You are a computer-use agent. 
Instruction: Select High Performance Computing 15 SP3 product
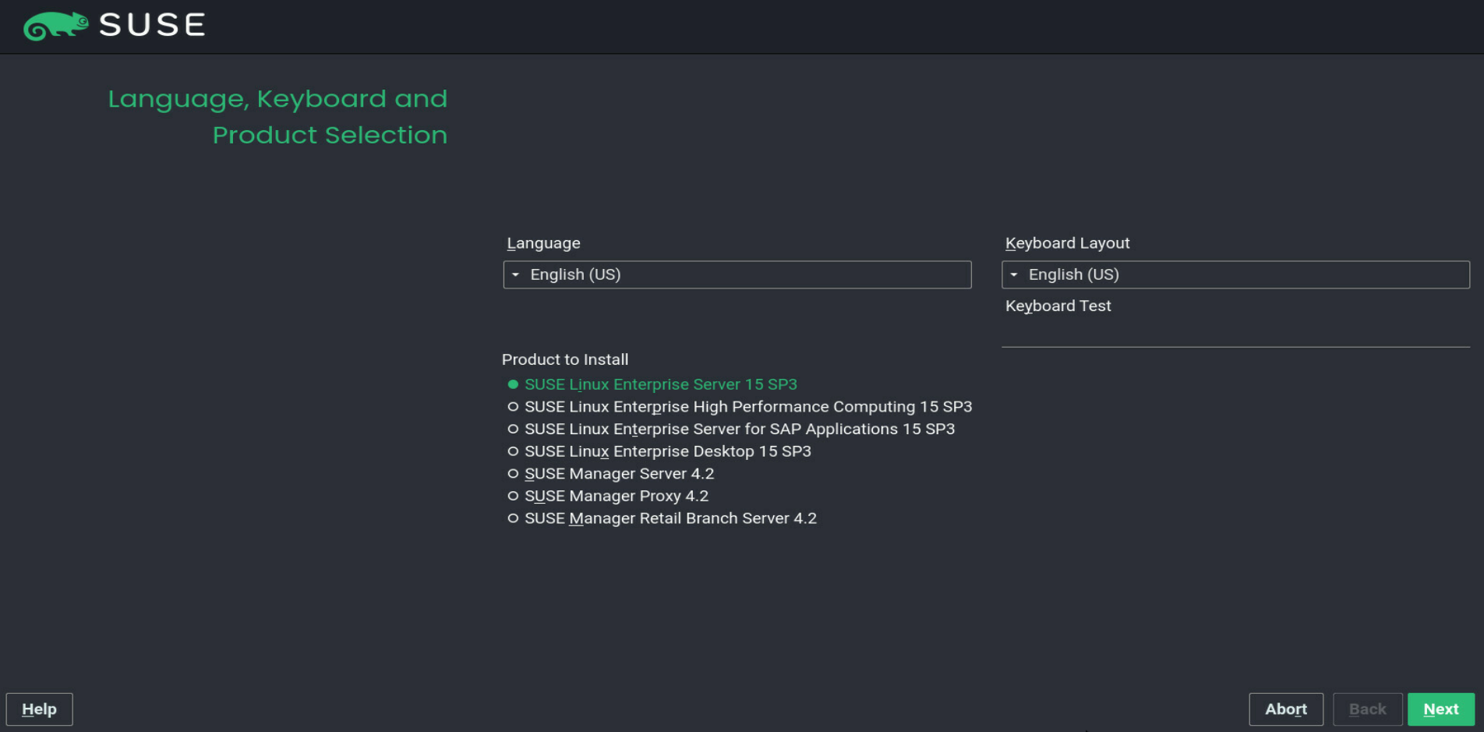[x=740, y=407]
